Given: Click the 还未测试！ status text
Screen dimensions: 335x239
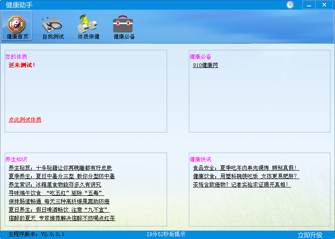Looking at the screenshot, I should coord(22,65).
